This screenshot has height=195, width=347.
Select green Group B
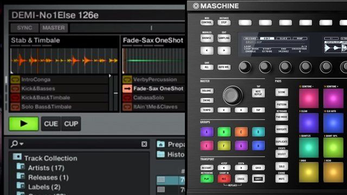(224, 132)
